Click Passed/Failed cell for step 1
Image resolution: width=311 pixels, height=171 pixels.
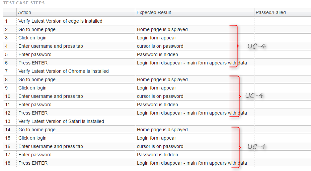tap(283, 21)
